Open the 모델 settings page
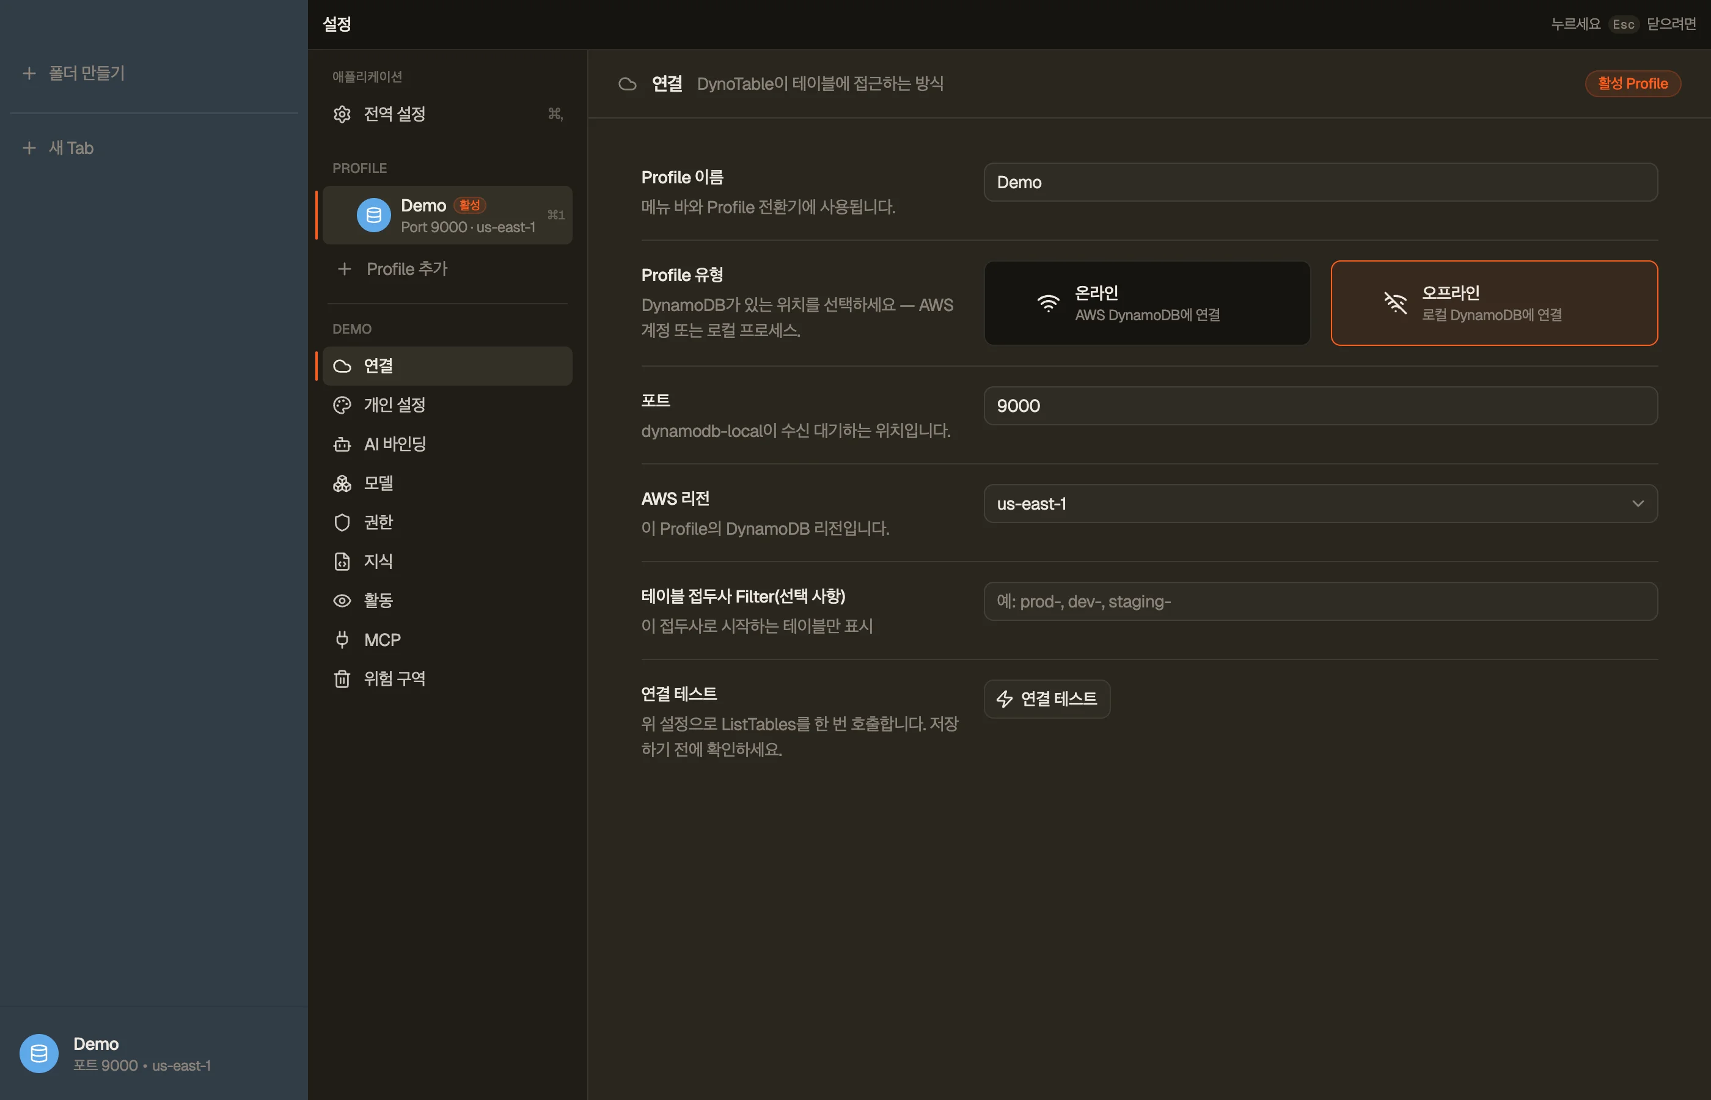The image size is (1711, 1100). click(447, 483)
